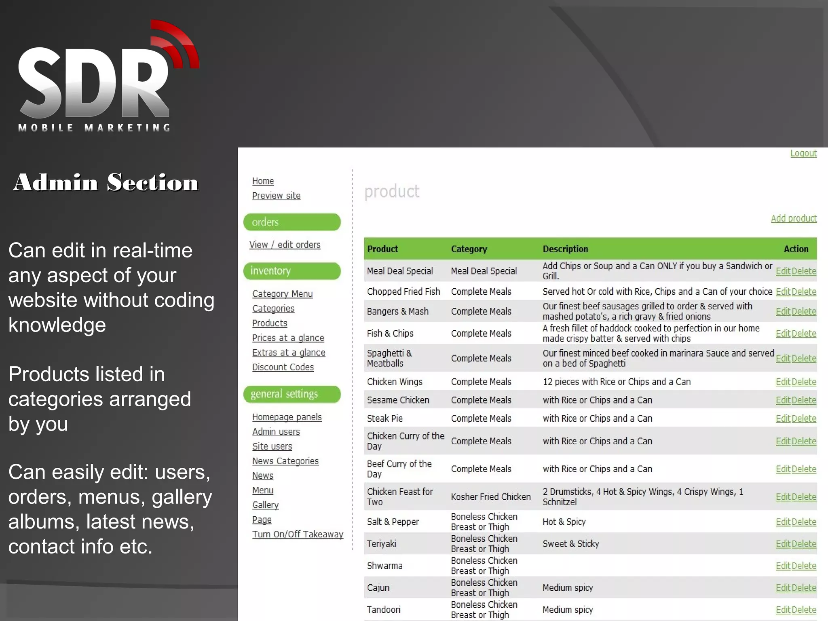Delete Salt & Pepper product
828x621 pixels.
(x=804, y=522)
